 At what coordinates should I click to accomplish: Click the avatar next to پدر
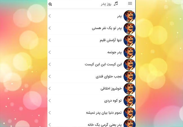click(129, 16)
